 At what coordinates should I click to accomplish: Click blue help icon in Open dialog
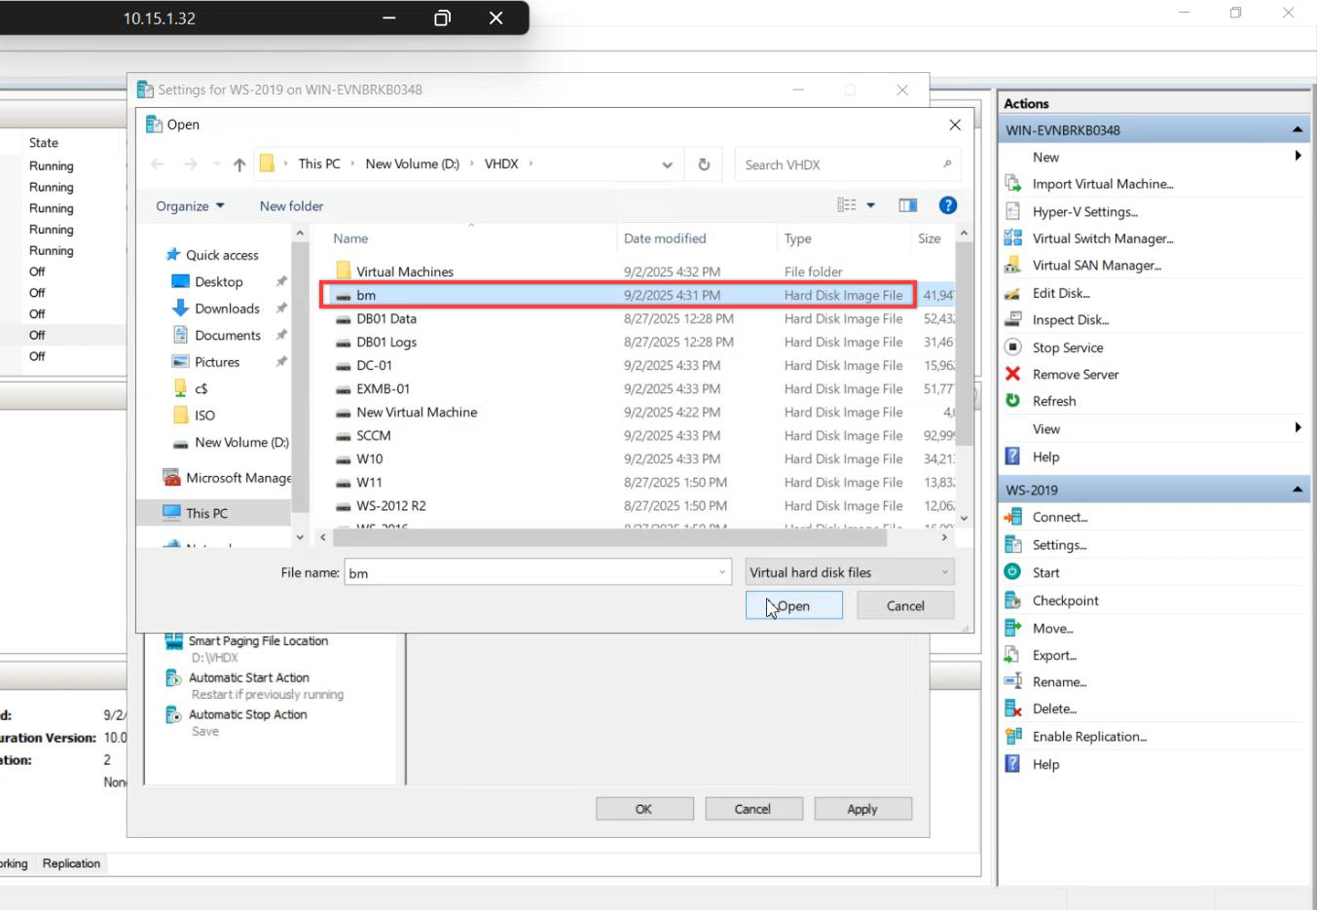pos(947,205)
